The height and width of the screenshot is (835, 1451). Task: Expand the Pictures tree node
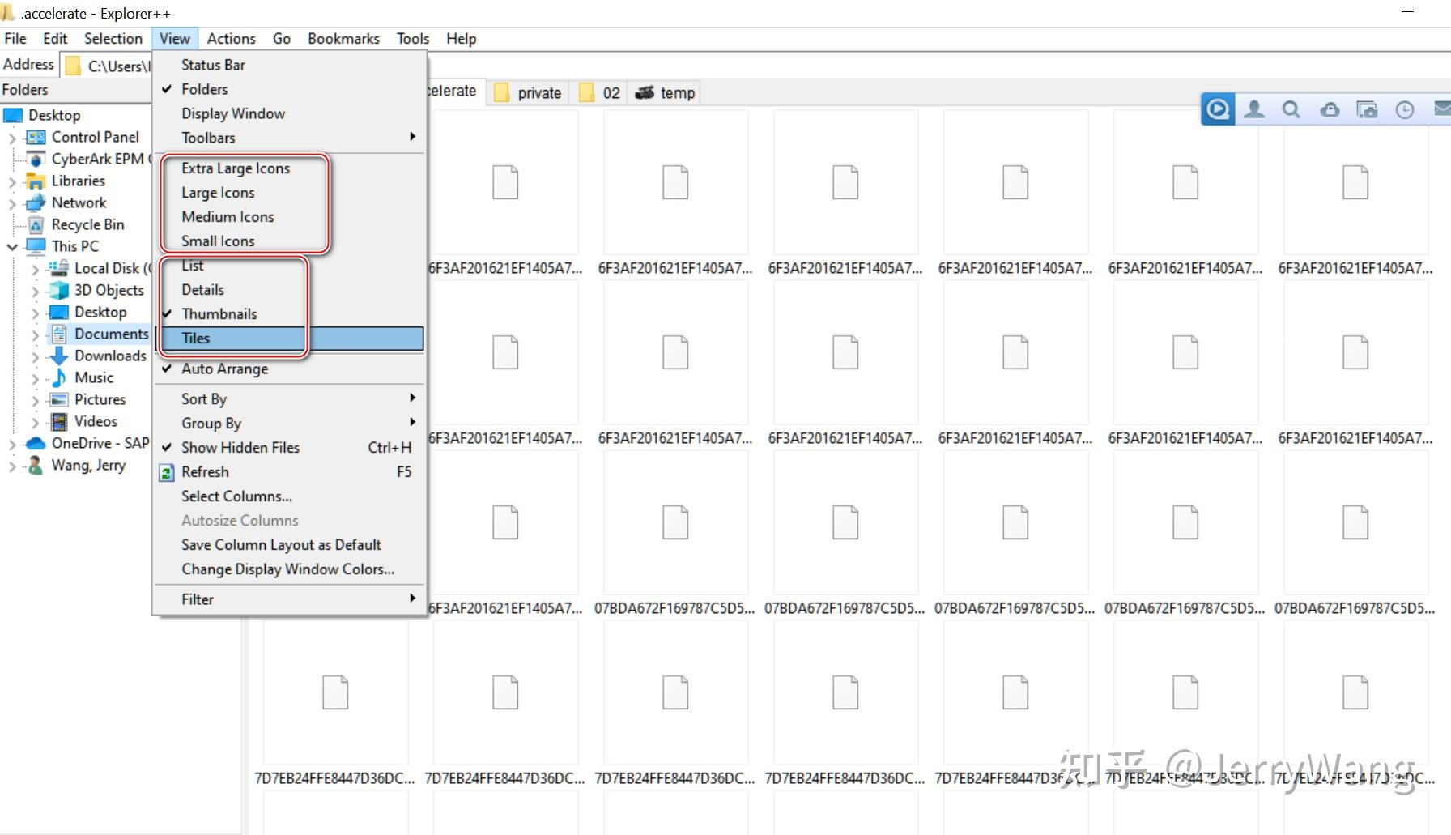pyautogui.click(x=35, y=400)
